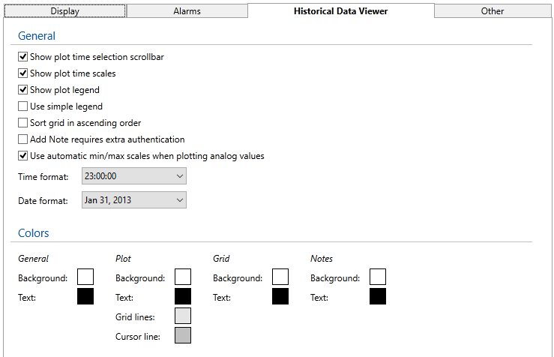This screenshot has height=357, width=554.
Task: Open the Date format dropdown
Action: point(133,200)
